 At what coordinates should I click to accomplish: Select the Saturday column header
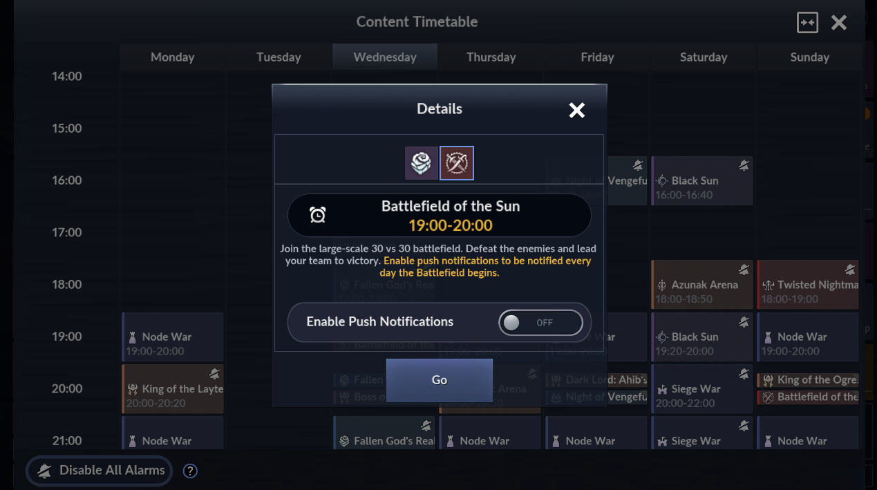tap(704, 57)
